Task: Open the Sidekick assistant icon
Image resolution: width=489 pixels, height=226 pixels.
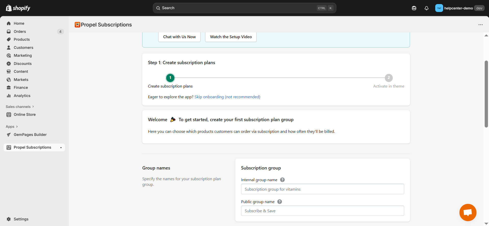Action: point(414,8)
